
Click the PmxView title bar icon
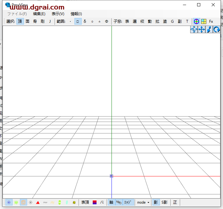pos(8,5)
